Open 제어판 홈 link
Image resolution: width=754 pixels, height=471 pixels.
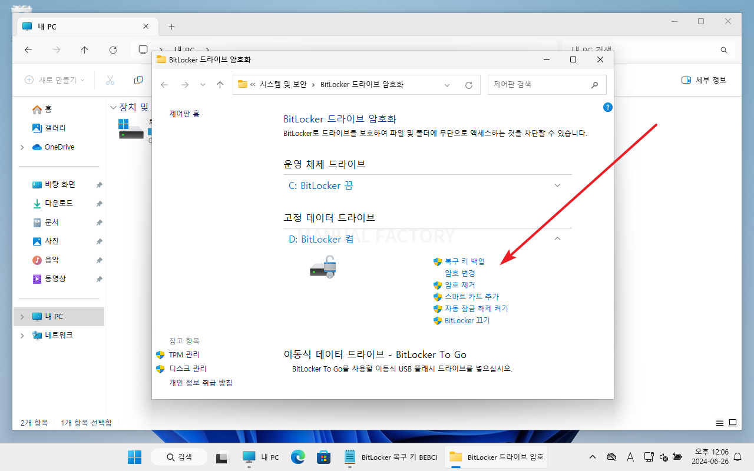click(184, 114)
